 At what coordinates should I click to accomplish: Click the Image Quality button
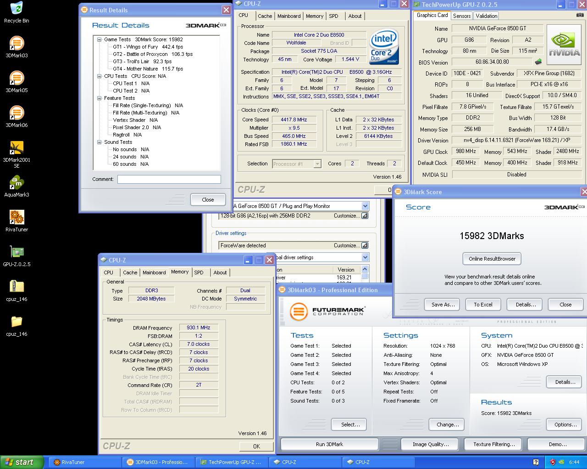430,444
